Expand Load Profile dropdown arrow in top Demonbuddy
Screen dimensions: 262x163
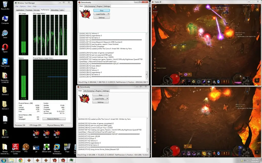coord(108,14)
